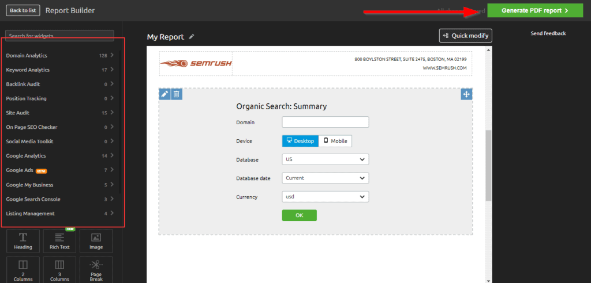Open the Database dropdown showing US
Image resolution: width=591 pixels, height=283 pixels.
click(325, 159)
